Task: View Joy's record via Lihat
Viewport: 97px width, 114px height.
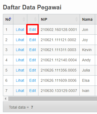Action: pyautogui.click(x=20, y=40)
